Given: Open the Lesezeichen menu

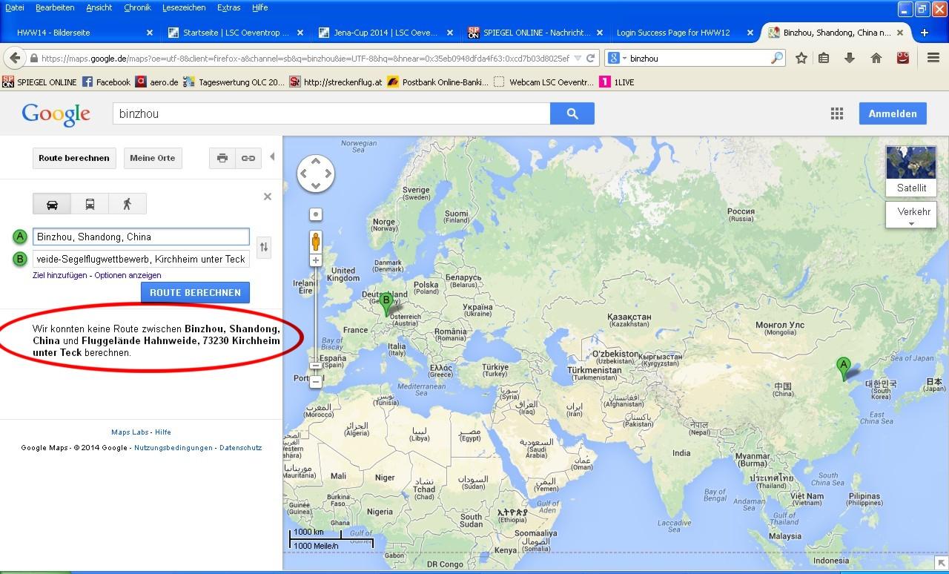Looking at the screenshot, I should click(182, 7).
